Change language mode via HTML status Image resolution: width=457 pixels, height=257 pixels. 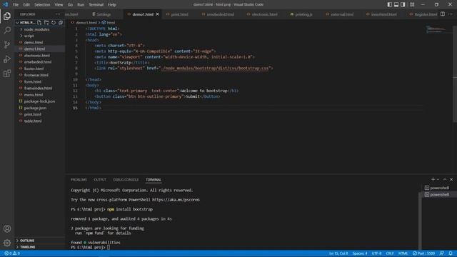point(403,253)
